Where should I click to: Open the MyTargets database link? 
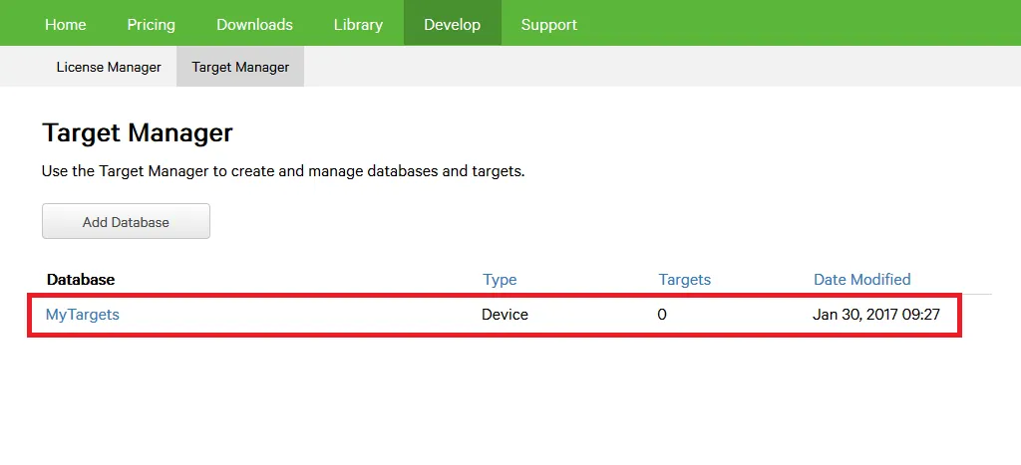(x=83, y=315)
